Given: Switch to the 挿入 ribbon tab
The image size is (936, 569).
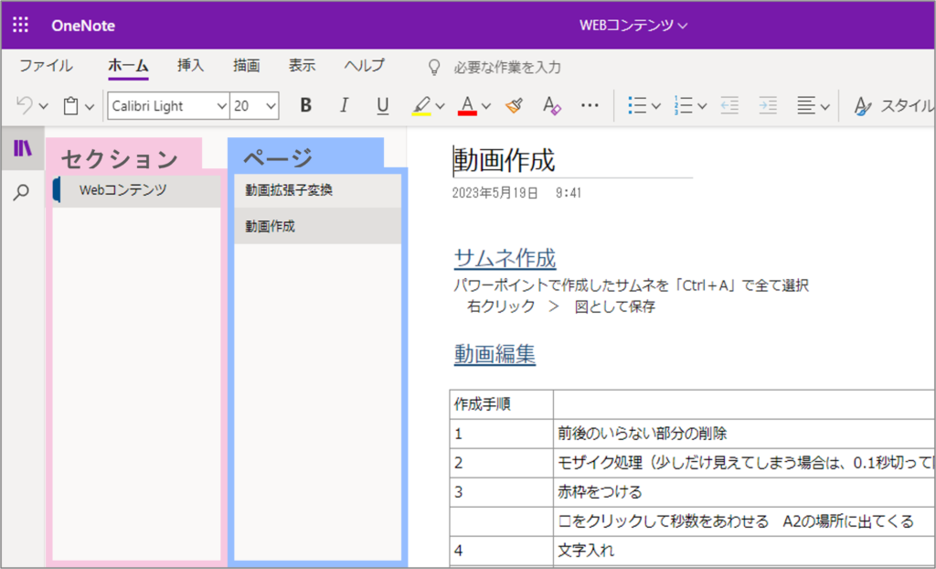Looking at the screenshot, I should point(190,65).
